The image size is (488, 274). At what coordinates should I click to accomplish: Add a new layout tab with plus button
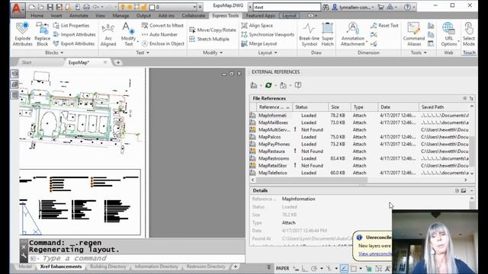click(x=236, y=266)
